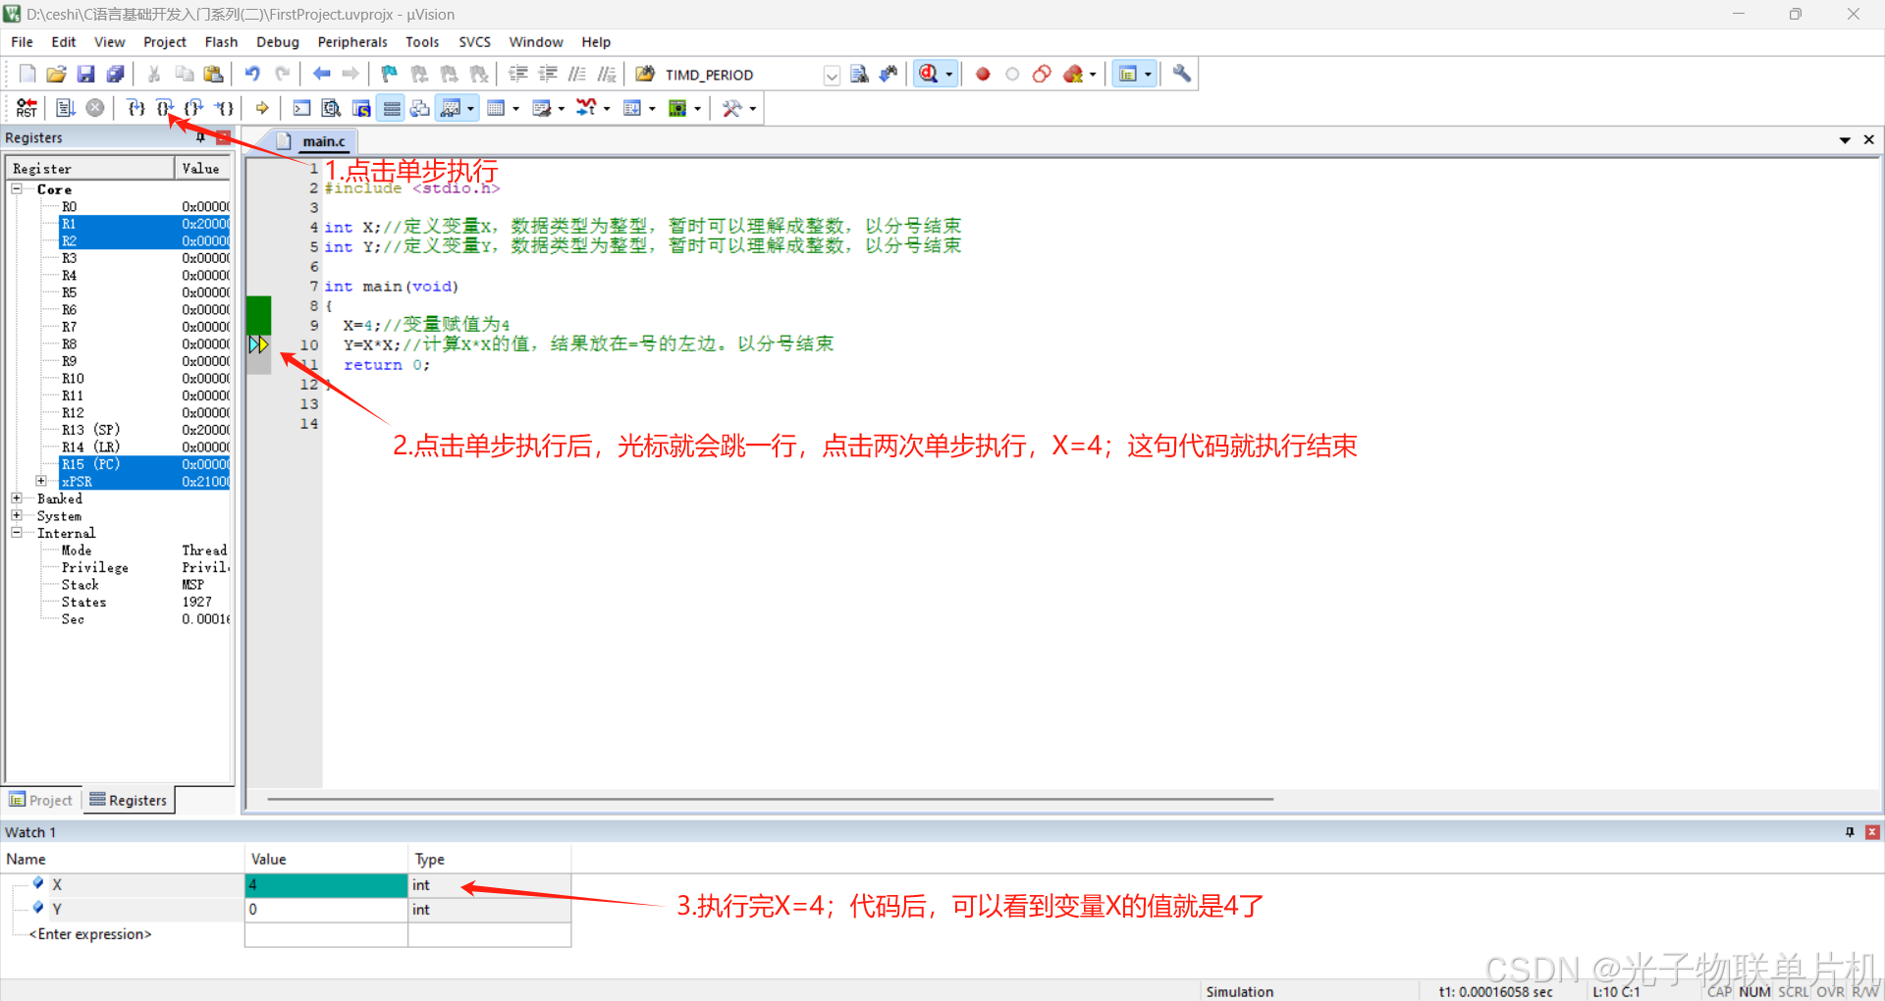Open the Watch Windows dropdown arrow
This screenshot has height=1001, width=1885.
(x=471, y=109)
